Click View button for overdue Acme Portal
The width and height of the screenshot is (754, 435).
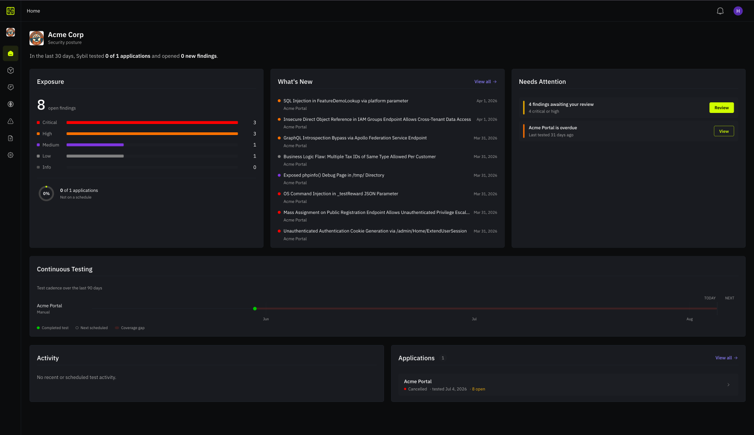pos(724,131)
